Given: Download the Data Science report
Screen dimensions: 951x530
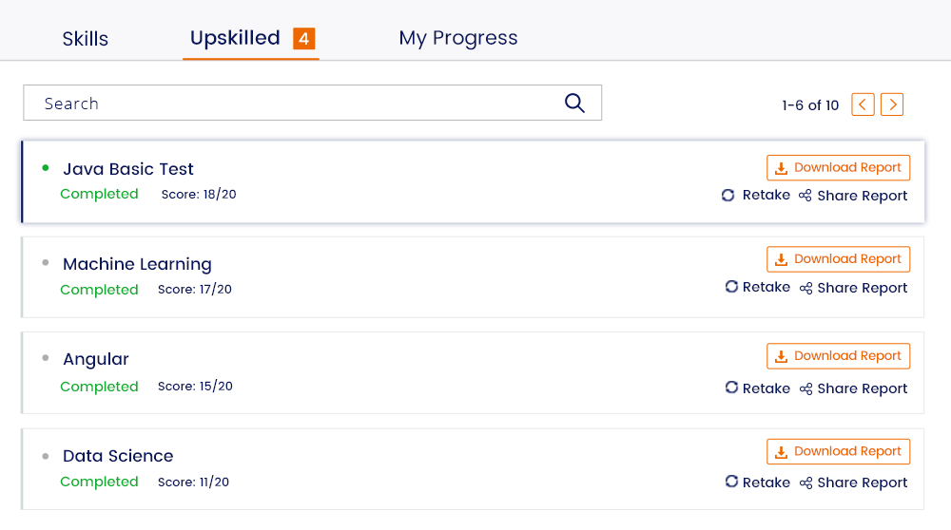Looking at the screenshot, I should tap(838, 452).
